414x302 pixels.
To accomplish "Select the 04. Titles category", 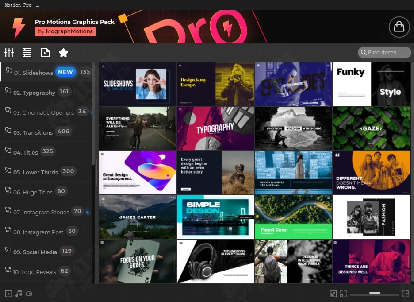I will click(x=46, y=152).
